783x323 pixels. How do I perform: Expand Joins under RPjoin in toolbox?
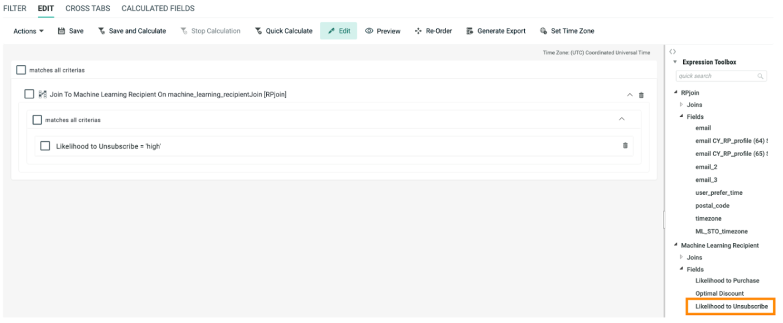[681, 105]
